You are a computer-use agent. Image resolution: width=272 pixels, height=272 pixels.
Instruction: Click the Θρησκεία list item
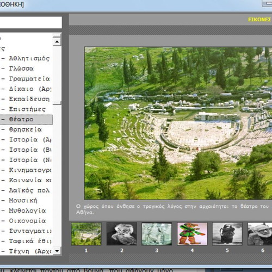click(26, 129)
